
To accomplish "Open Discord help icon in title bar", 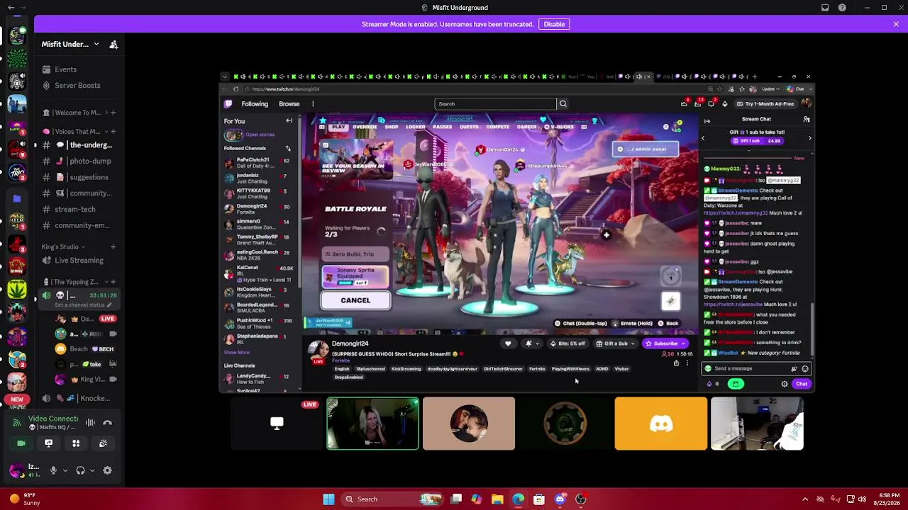I will [x=842, y=8].
